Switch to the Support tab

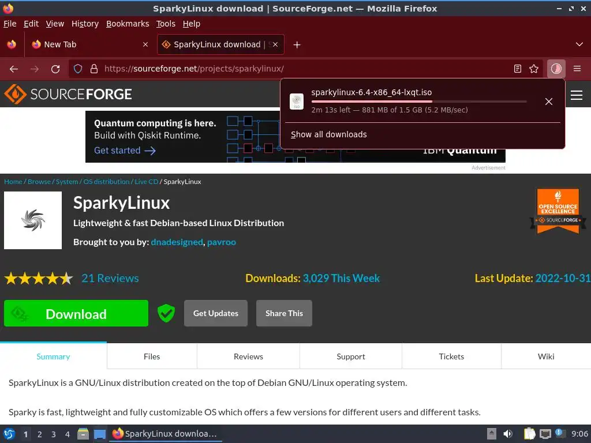[351, 356]
